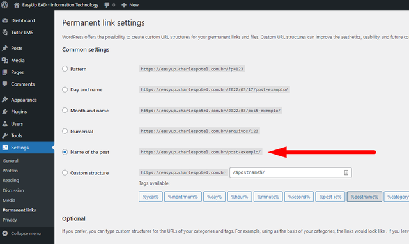This screenshot has height=244, width=409.
Task: Choose the Month and name radio button
Action: point(65,111)
